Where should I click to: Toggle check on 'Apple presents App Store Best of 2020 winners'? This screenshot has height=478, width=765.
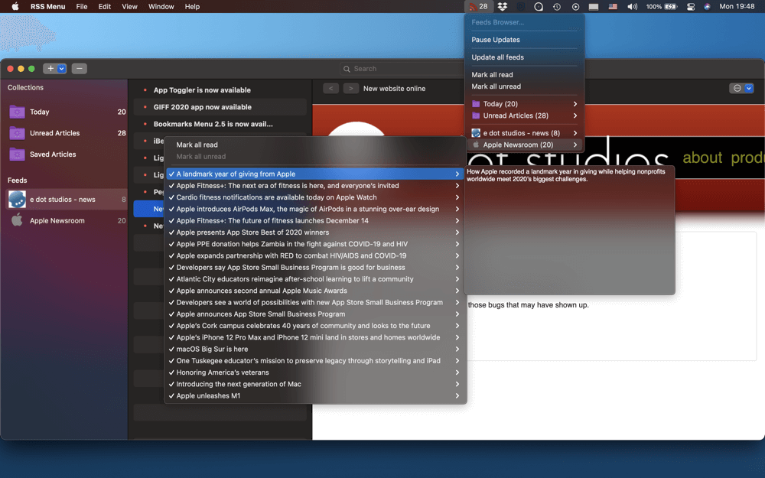coord(171,232)
